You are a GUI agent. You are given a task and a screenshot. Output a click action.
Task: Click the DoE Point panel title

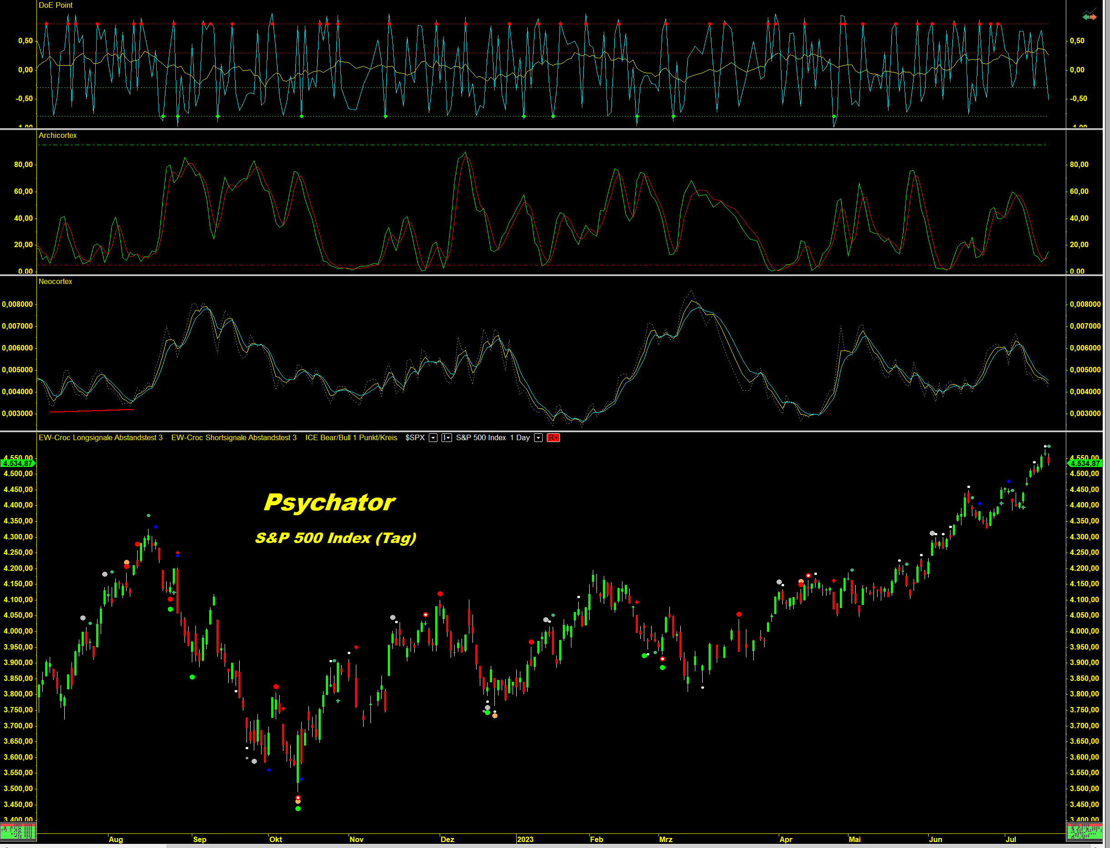pyautogui.click(x=56, y=5)
